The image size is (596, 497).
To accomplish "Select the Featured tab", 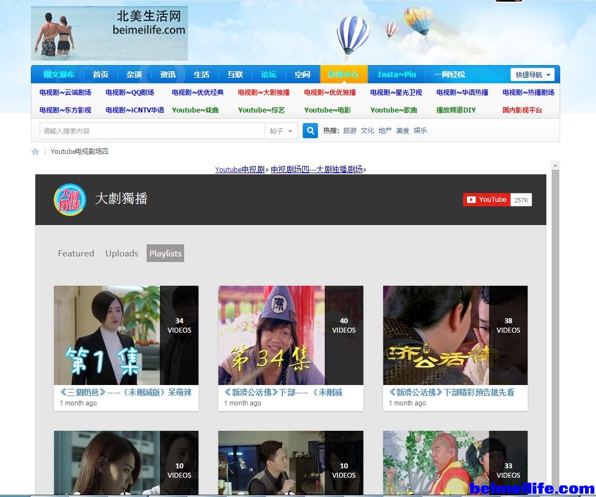I will (x=76, y=254).
